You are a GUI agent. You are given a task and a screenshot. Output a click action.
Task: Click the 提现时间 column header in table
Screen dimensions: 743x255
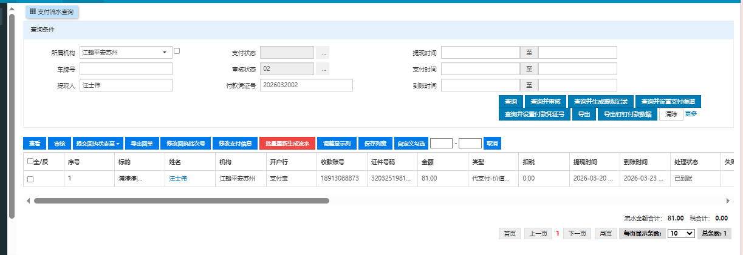594,162
